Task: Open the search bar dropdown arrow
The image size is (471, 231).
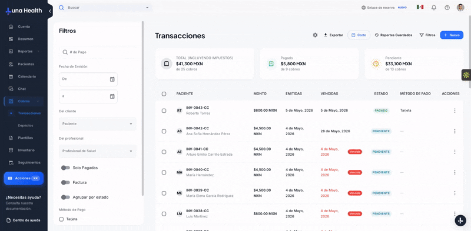Action: [x=147, y=8]
